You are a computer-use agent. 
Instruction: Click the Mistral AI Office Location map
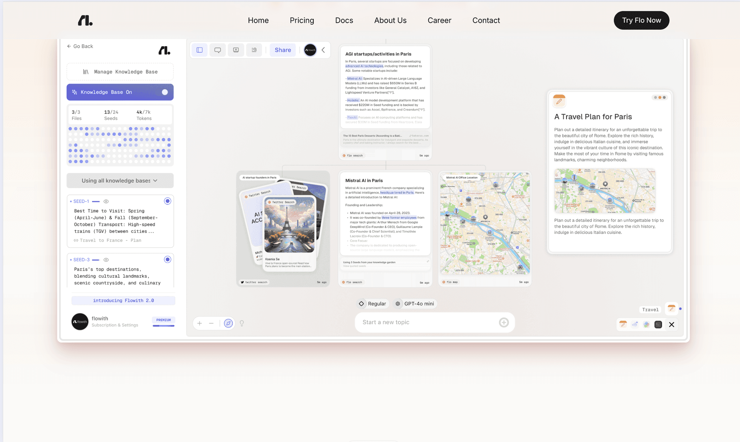coord(485,224)
